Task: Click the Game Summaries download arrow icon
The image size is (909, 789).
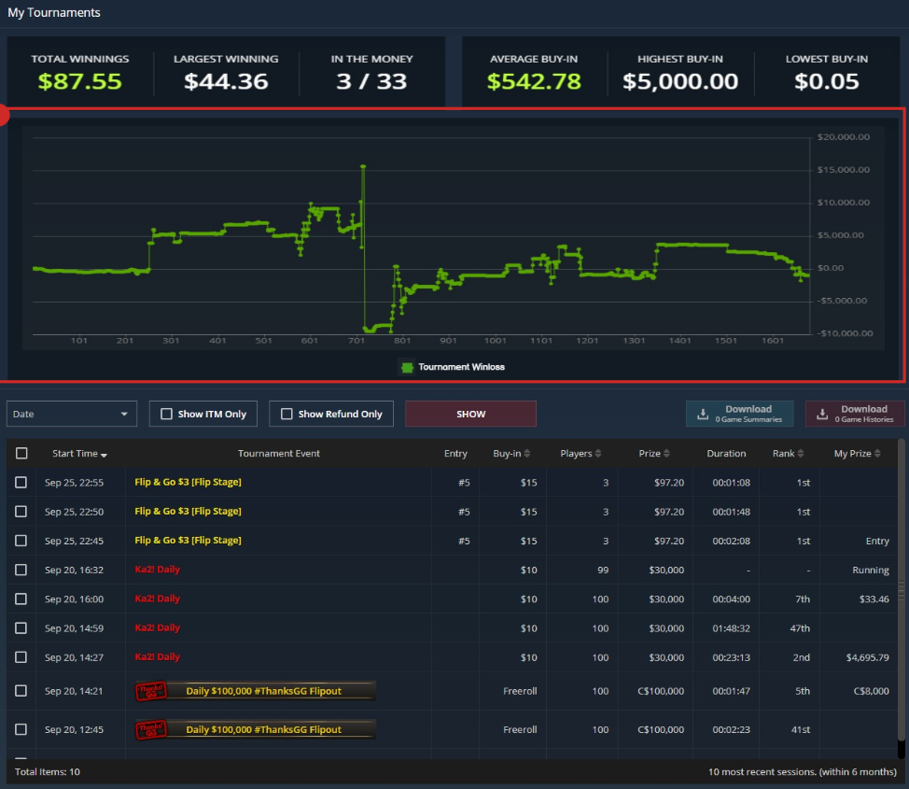Action: 703,414
